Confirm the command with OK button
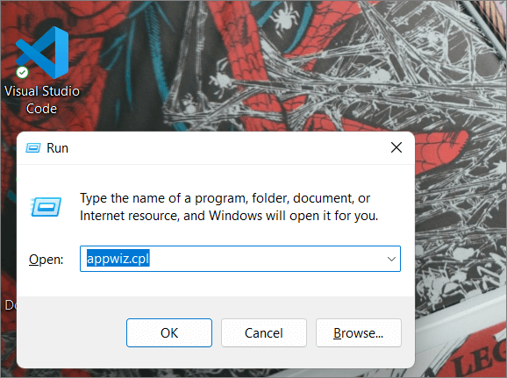 [x=169, y=332]
